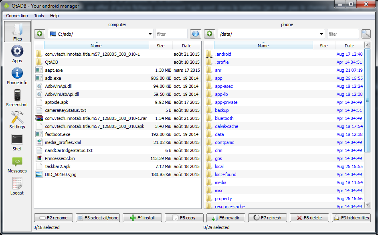Toggle F3 select all/none
This screenshot has height=235, width=378.
pos(98,218)
